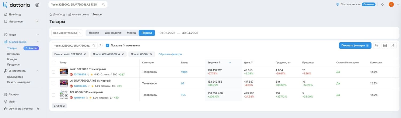Toggle 'Показать % изменения' checkbox
Image resolution: width=401 pixels, height=118 pixels.
[107, 45]
